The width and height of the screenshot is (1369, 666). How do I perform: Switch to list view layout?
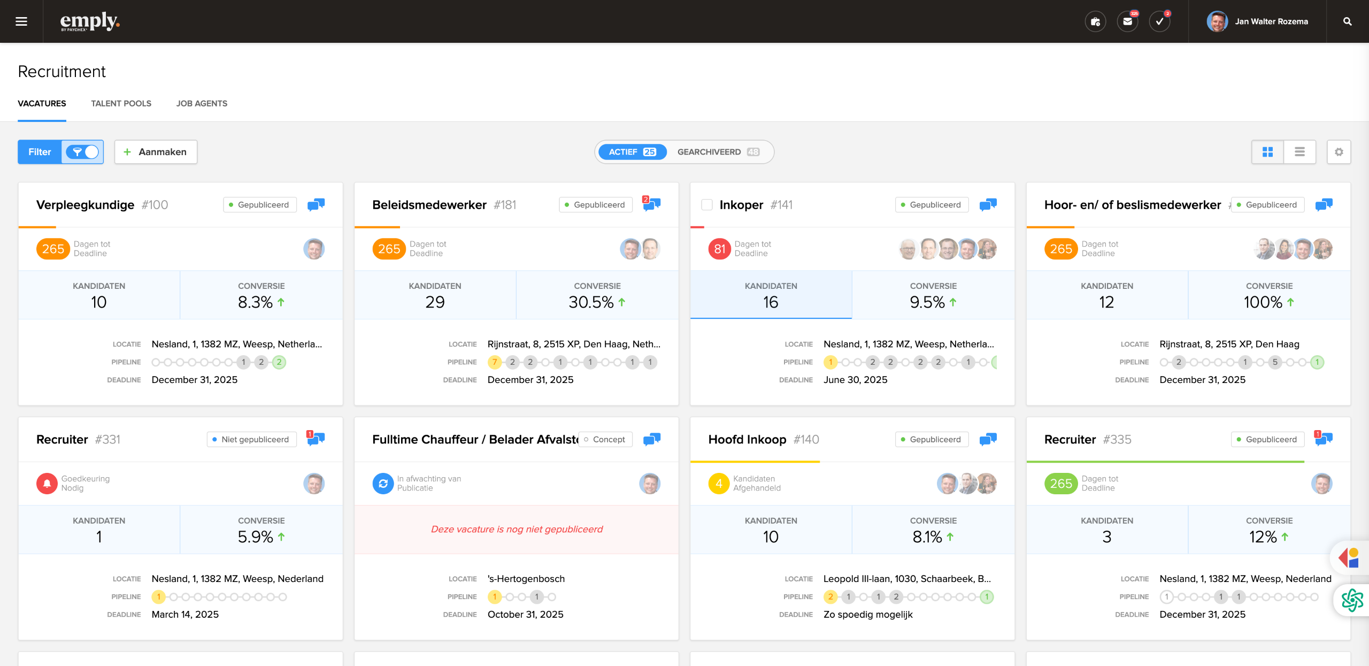pyautogui.click(x=1299, y=152)
